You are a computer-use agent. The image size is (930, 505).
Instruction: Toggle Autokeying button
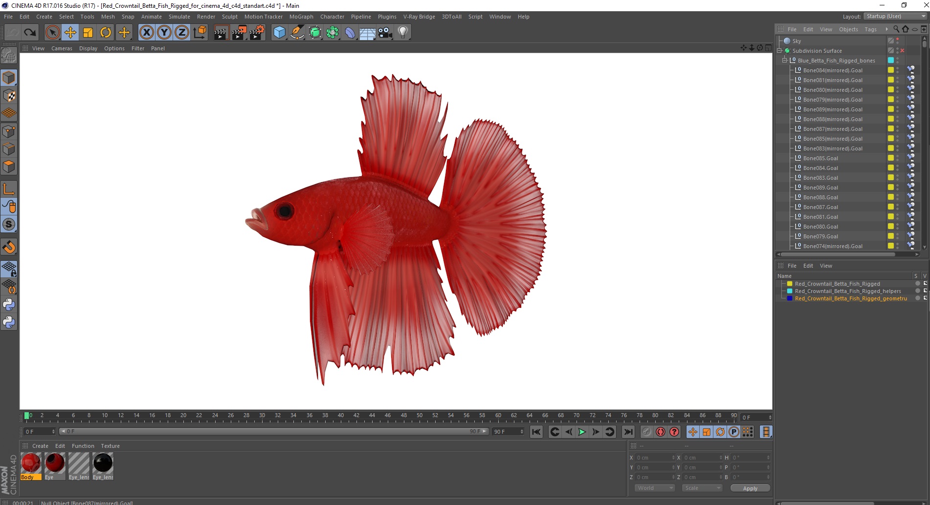point(661,432)
